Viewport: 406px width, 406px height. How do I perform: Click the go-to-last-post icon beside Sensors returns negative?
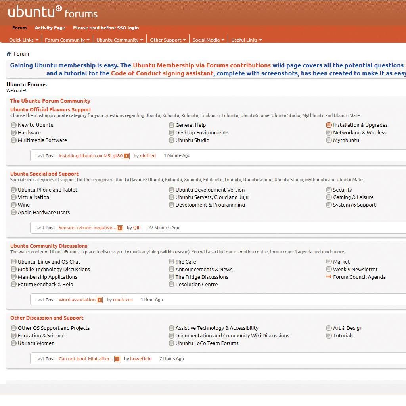pyautogui.click(x=120, y=228)
